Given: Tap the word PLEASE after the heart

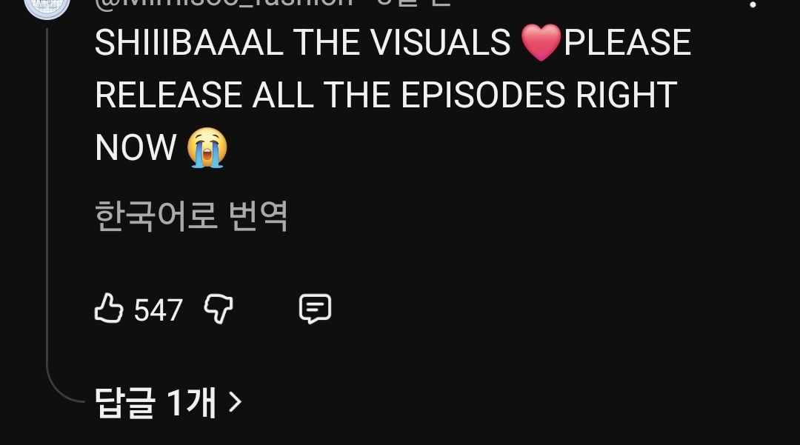Looking at the screenshot, I should pos(627,42).
